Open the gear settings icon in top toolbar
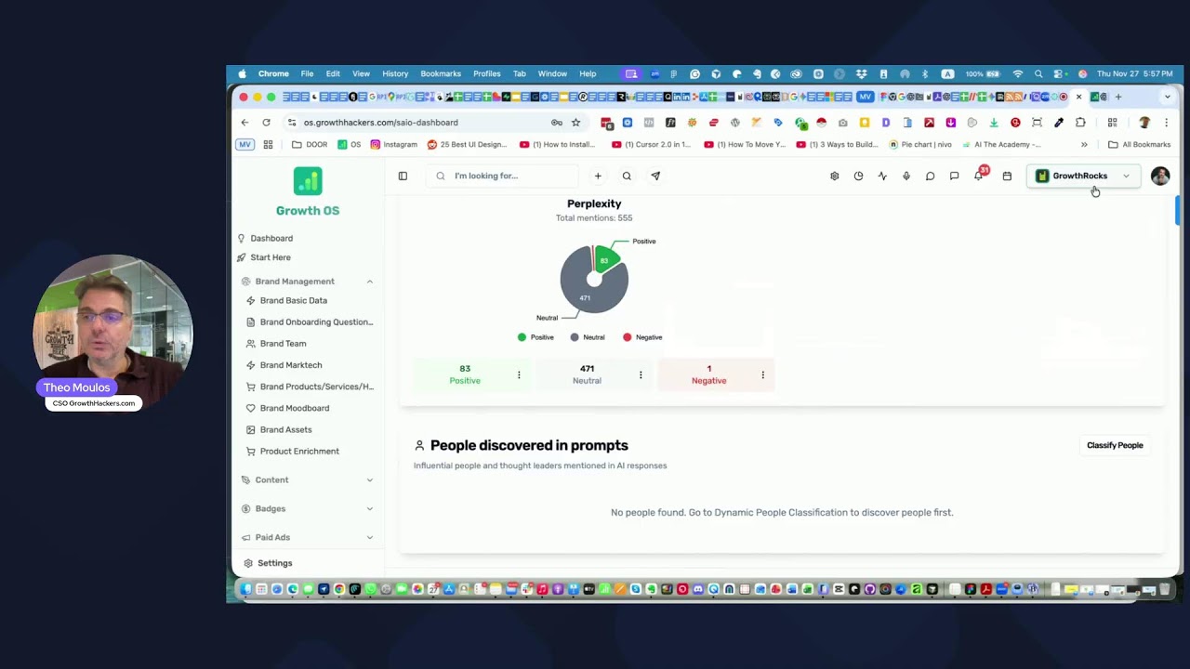1190x669 pixels. point(834,176)
